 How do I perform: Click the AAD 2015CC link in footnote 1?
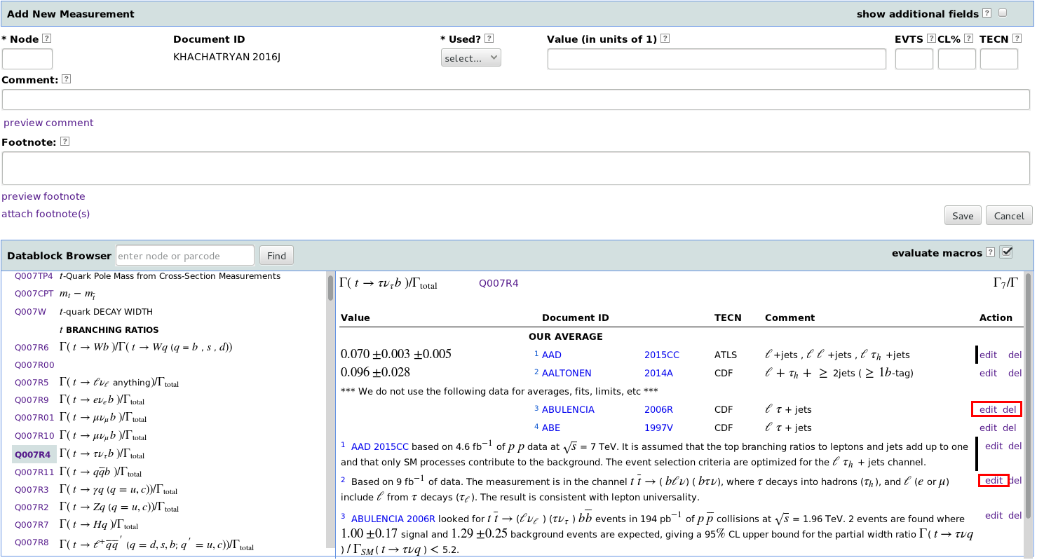coord(379,446)
